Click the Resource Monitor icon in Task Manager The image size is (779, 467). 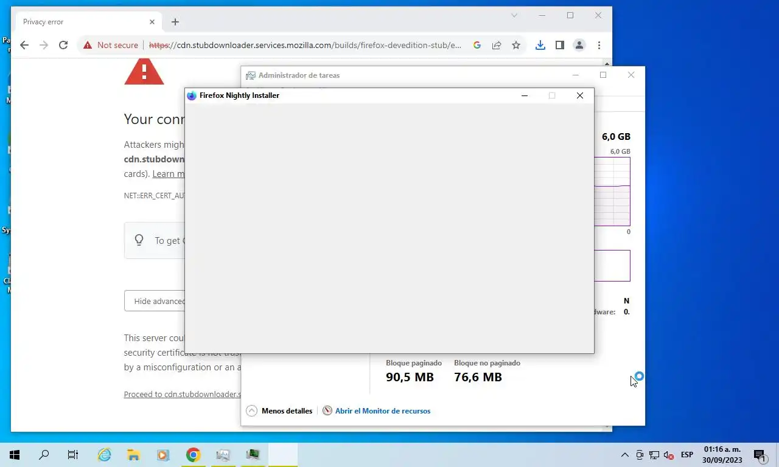point(327,411)
